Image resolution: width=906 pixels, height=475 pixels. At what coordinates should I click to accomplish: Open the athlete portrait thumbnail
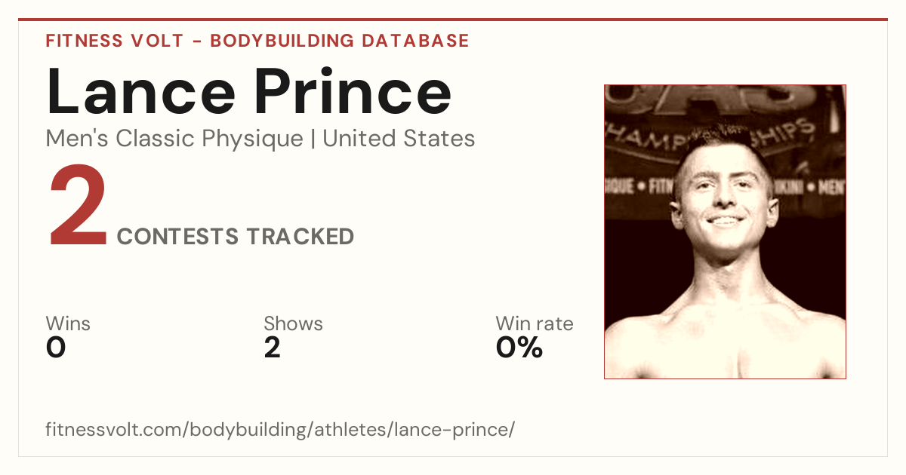[x=725, y=231]
